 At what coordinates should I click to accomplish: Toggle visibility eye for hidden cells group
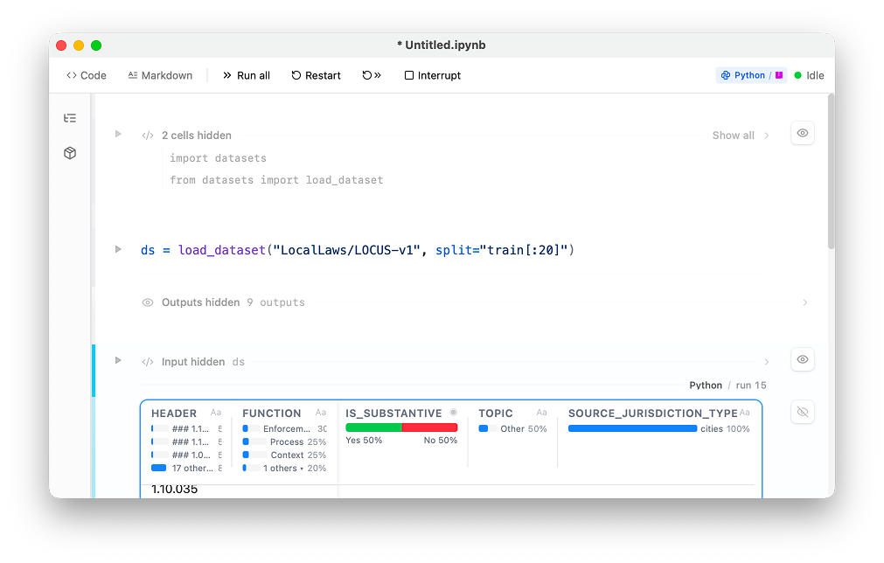point(803,133)
